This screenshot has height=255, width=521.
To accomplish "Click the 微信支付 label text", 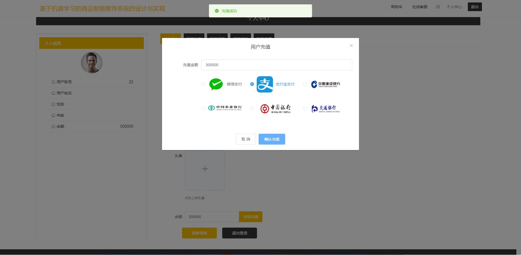I will (x=234, y=84).
